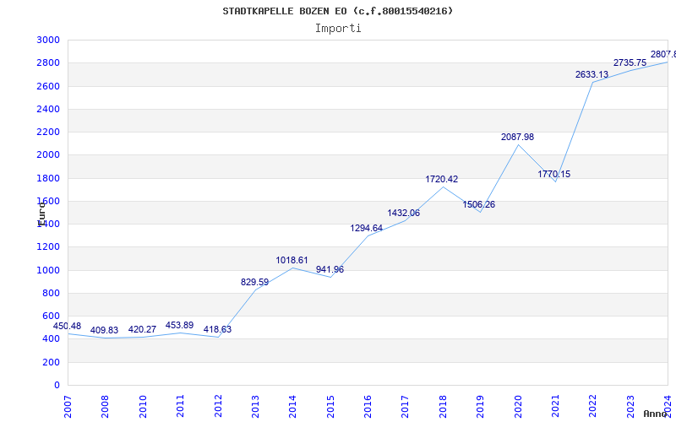Select the 1720.42 data label

click(x=441, y=179)
